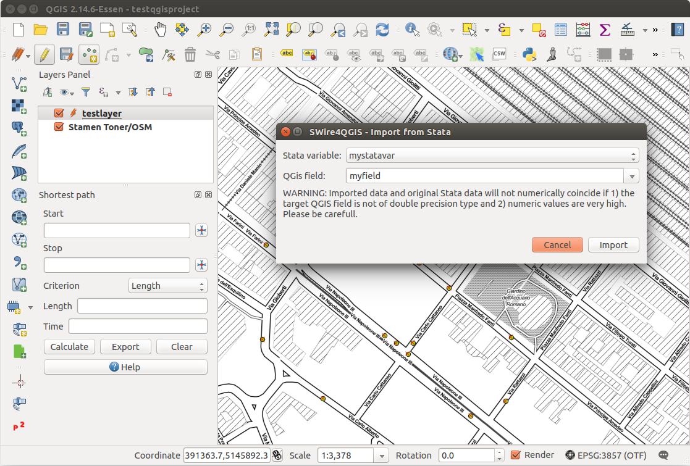Click the QGis field text box
690x466 pixels.
[485, 176]
